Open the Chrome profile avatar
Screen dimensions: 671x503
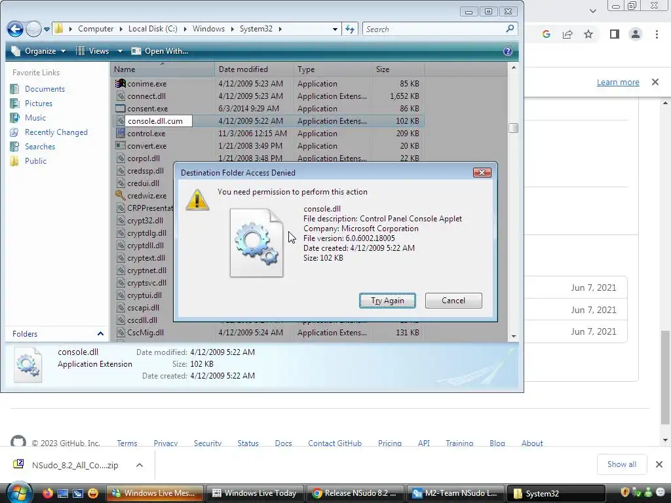tap(636, 34)
